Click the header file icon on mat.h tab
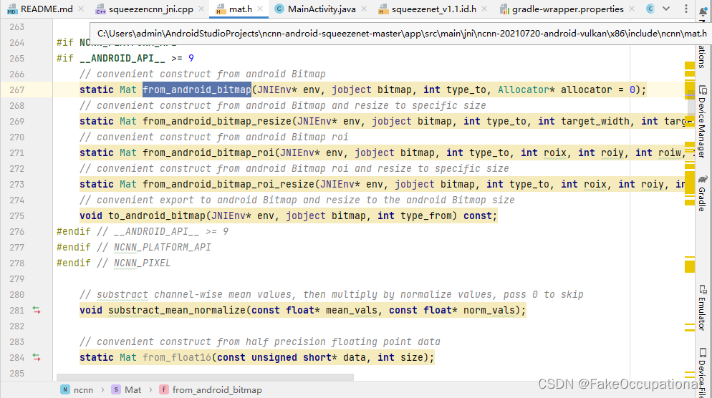The image size is (712, 398). point(221,9)
